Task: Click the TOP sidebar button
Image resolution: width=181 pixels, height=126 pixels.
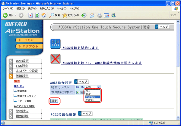Action: [x=29, y=40]
